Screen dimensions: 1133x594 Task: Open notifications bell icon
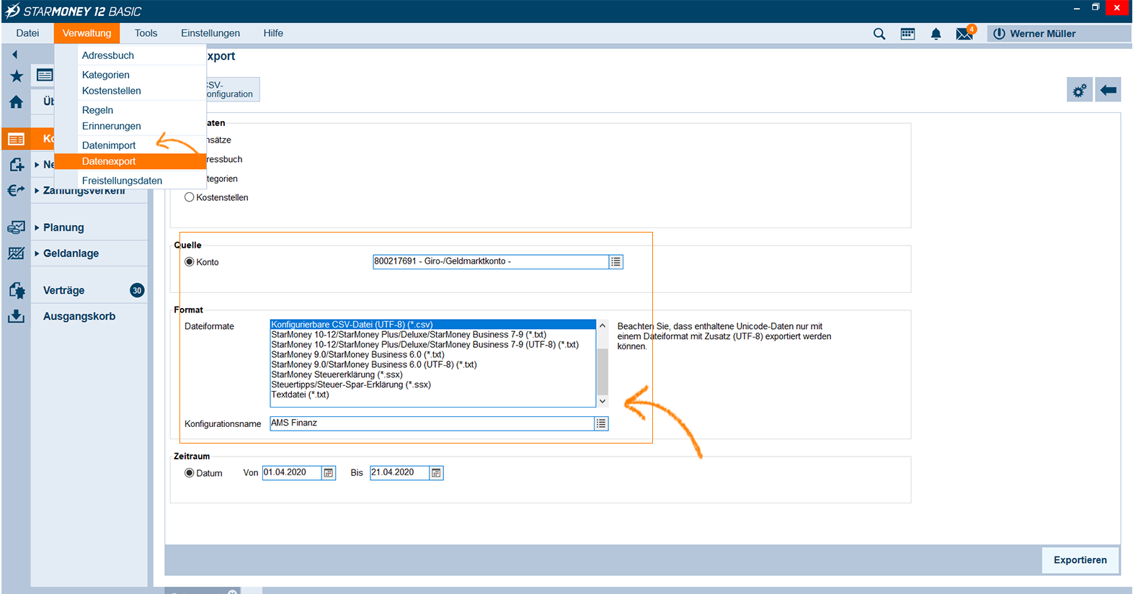click(x=936, y=34)
